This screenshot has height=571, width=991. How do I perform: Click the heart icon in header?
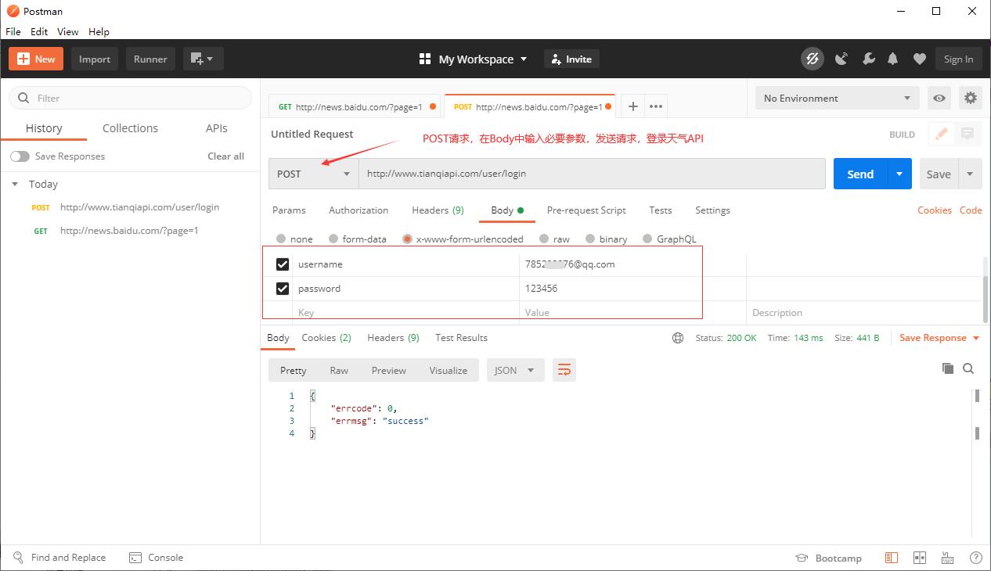[920, 59]
